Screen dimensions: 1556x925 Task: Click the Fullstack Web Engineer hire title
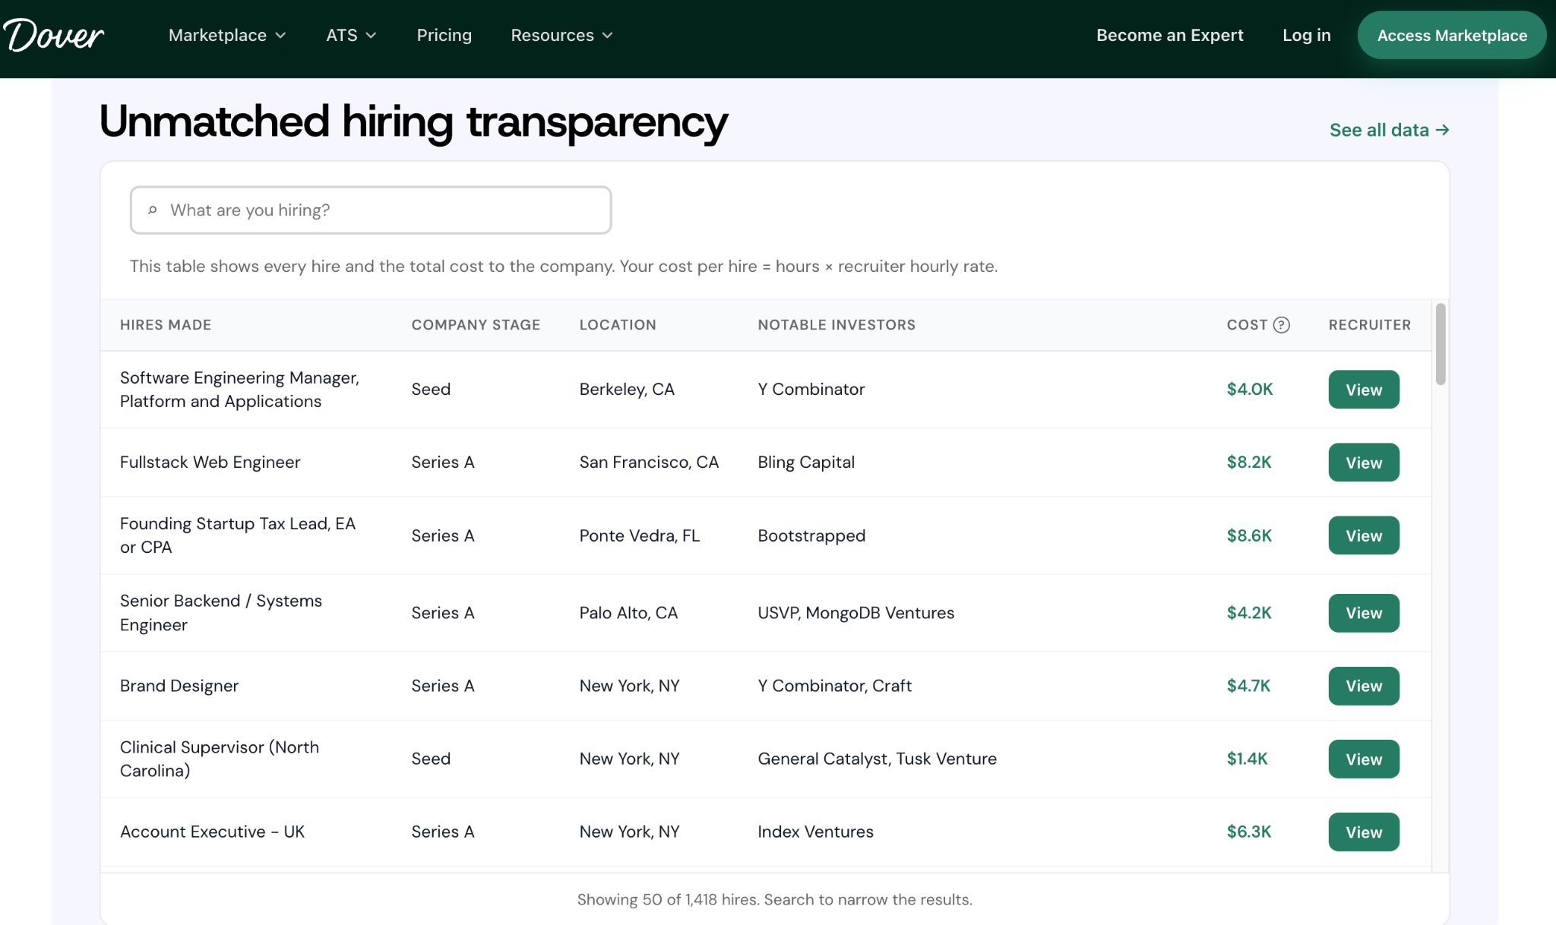click(x=210, y=462)
